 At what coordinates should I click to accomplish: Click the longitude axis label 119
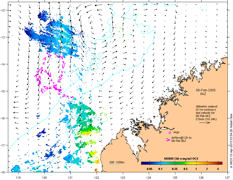coord(18,177)
